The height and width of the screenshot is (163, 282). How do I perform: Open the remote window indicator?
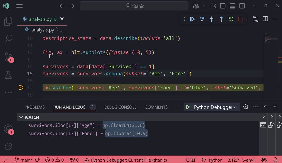(x=6, y=160)
